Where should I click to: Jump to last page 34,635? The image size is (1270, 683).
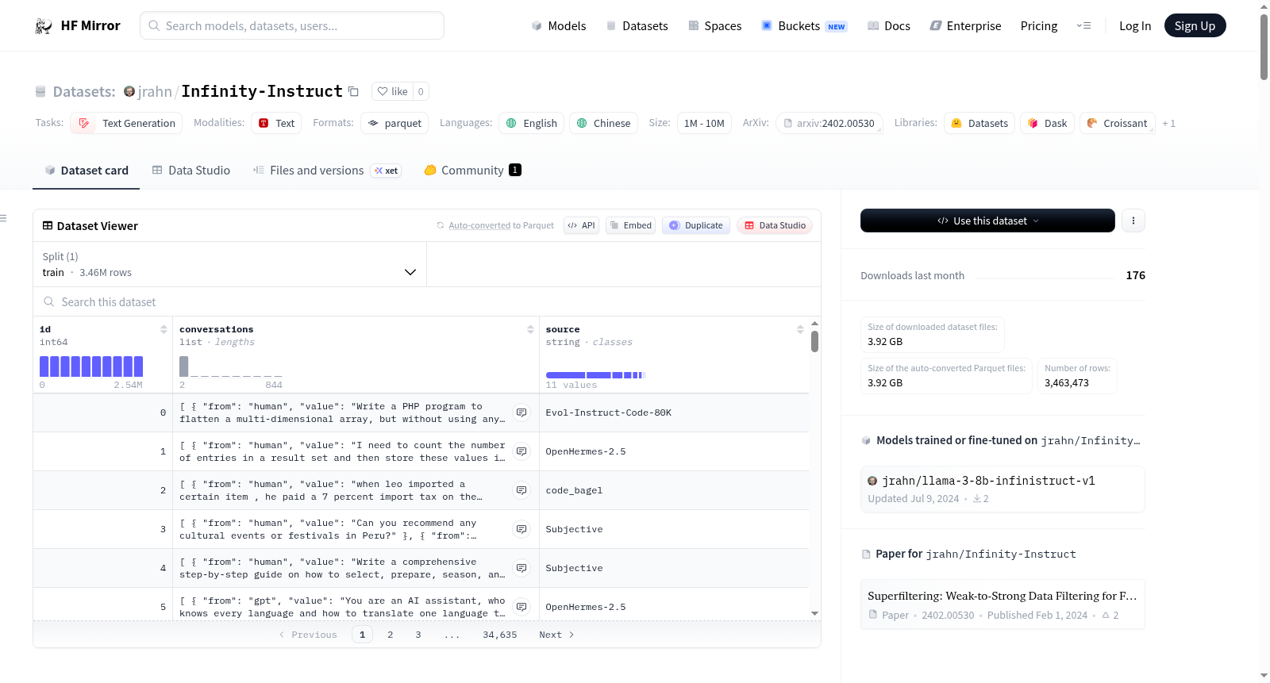(500, 635)
